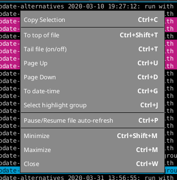The height and width of the screenshot is (180, 177).
Task: Click log line dated 2020-03-31 13:56:55
Action: click(x=88, y=177)
